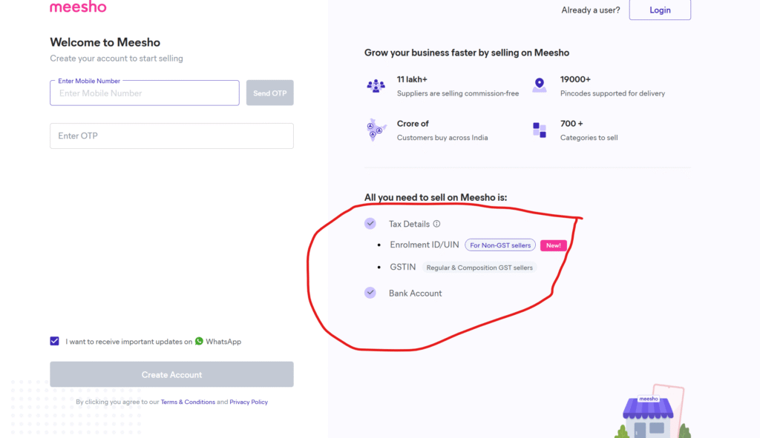The width and height of the screenshot is (760, 438).
Task: Uncheck the WhatsApp updates checkbox
Action: click(55, 341)
